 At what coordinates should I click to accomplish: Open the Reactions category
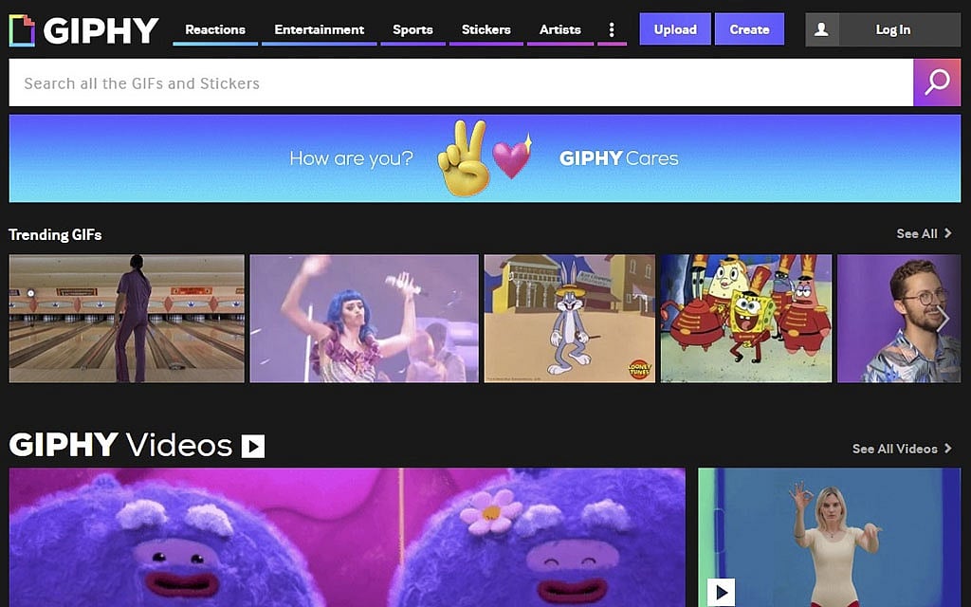coord(215,29)
